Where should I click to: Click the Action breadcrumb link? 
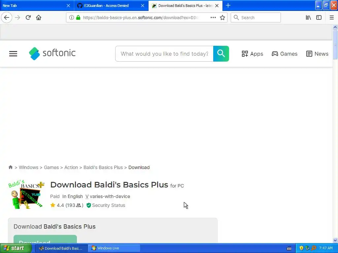(x=71, y=167)
